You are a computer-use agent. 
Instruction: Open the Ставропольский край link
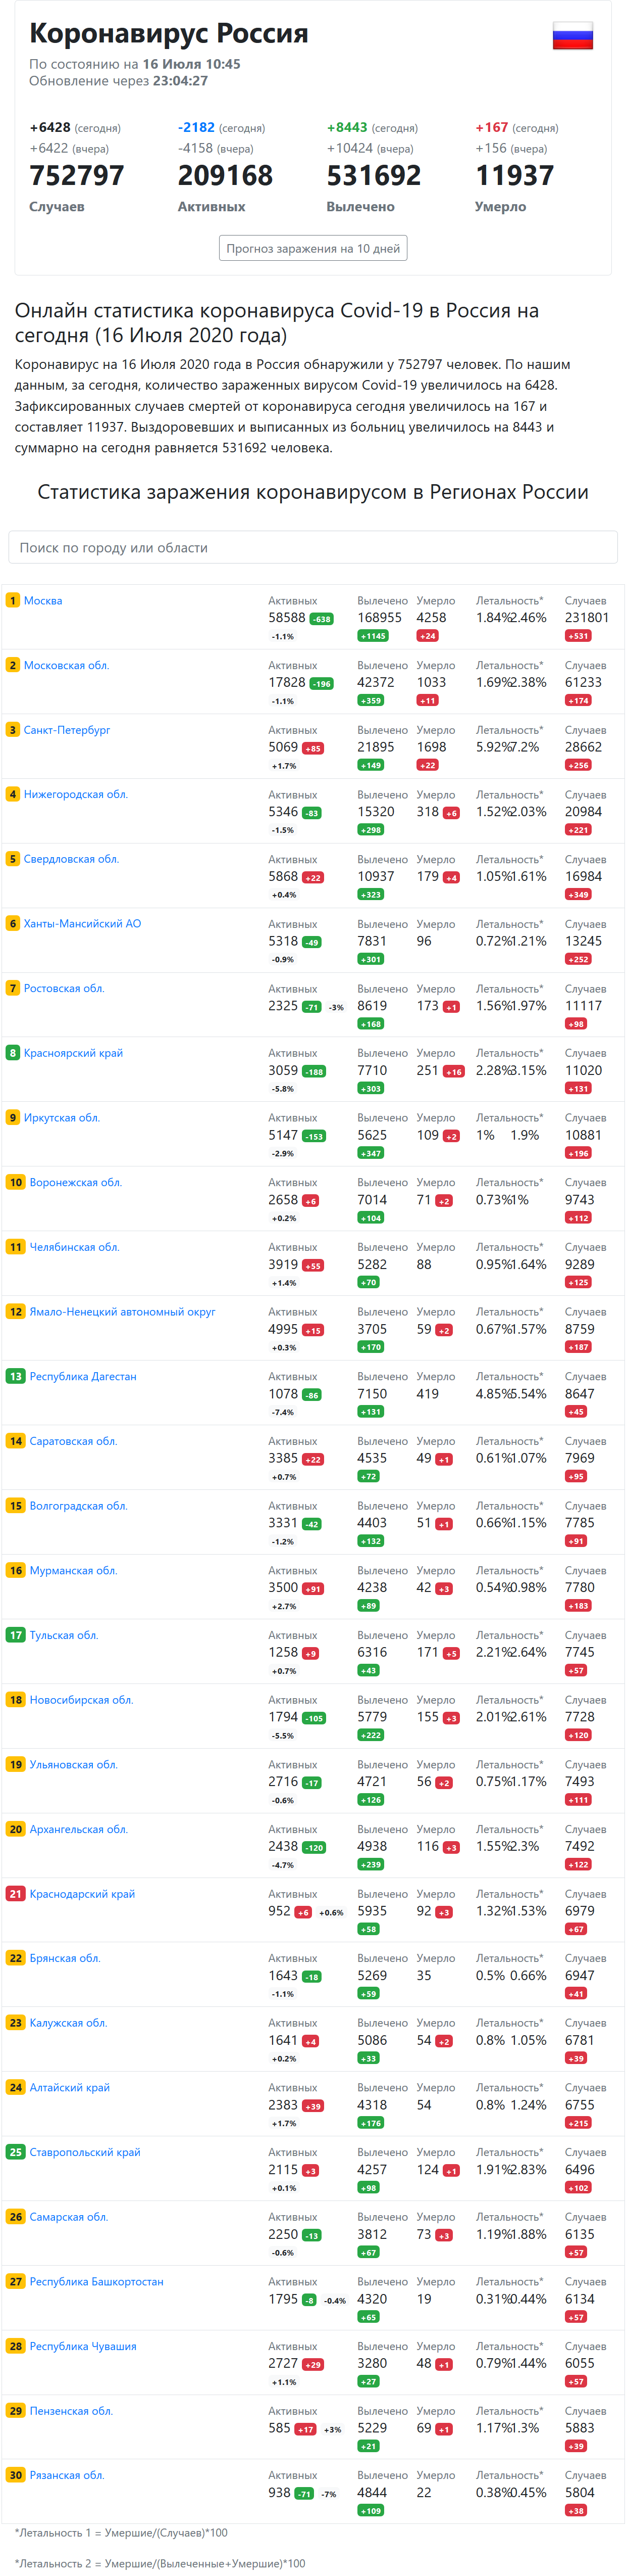pyautogui.click(x=85, y=2152)
